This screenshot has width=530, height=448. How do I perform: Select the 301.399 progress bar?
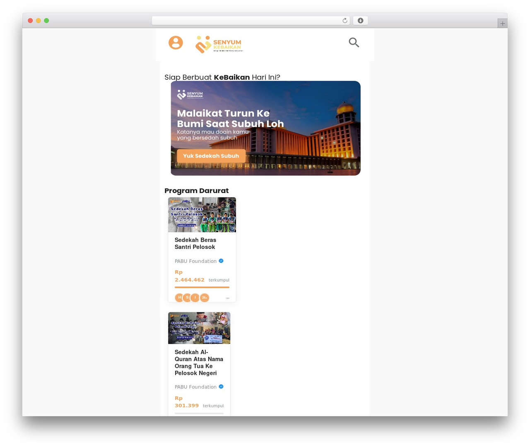[199, 413]
